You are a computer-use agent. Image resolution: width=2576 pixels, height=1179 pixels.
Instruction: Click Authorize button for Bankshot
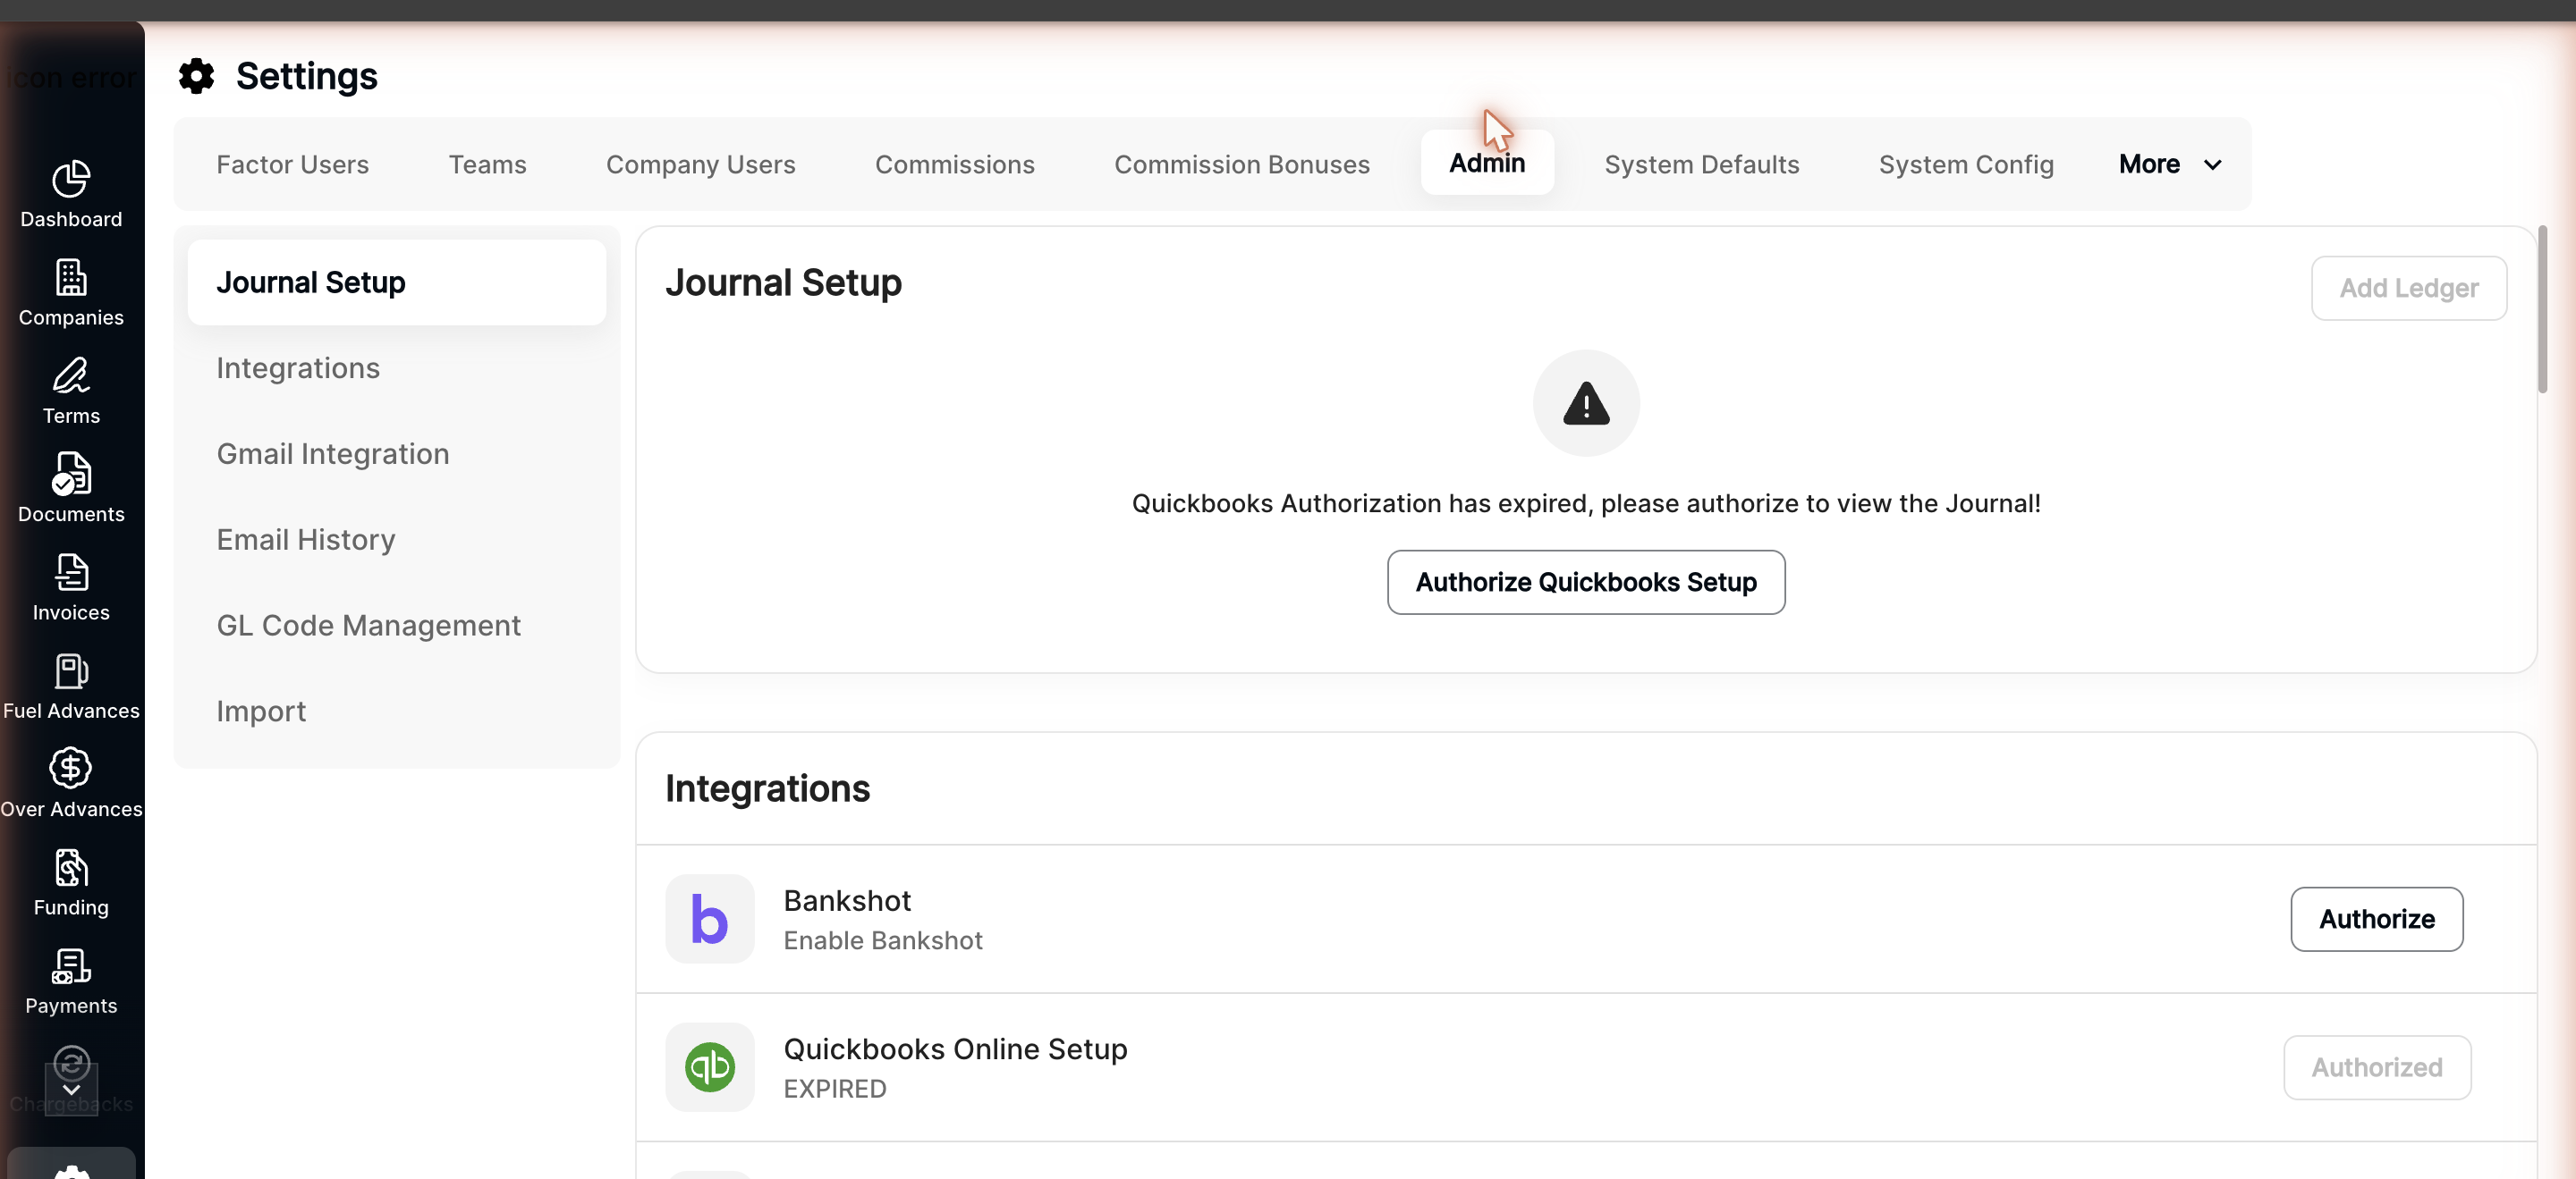coord(2376,918)
